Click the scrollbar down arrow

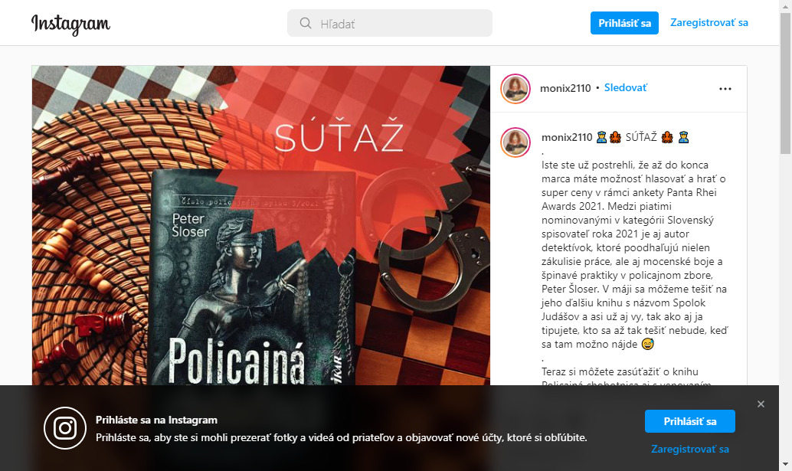coord(785,464)
